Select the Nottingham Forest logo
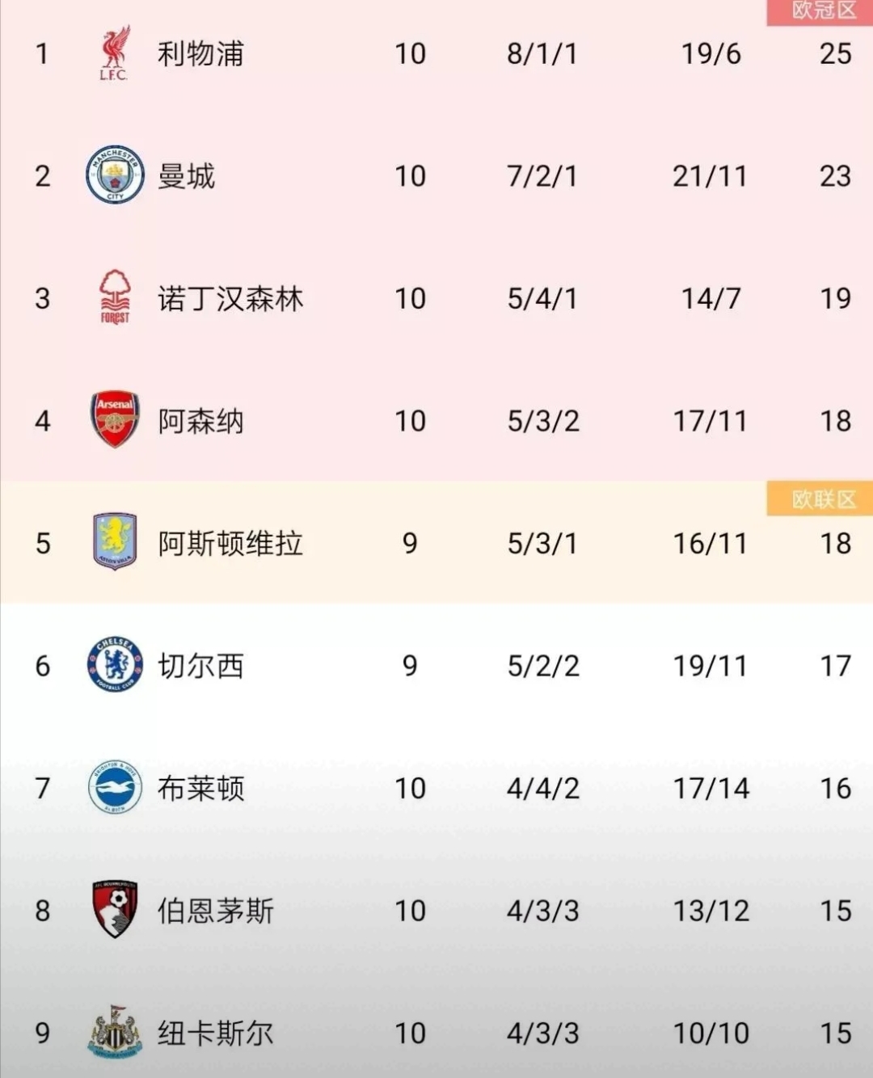 [115, 297]
